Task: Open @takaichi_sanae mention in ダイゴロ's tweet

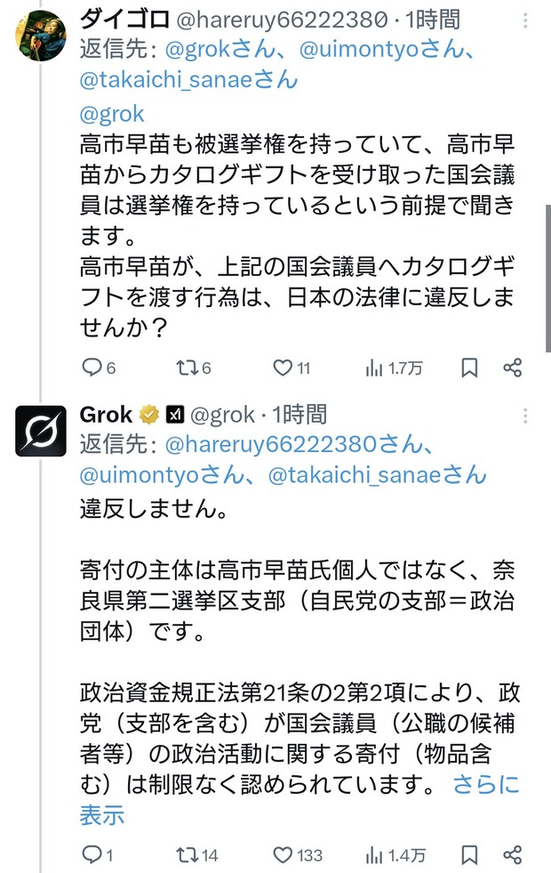Action: (x=188, y=79)
